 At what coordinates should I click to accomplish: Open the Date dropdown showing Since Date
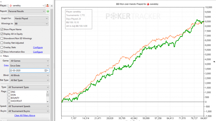[x=30, y=66]
